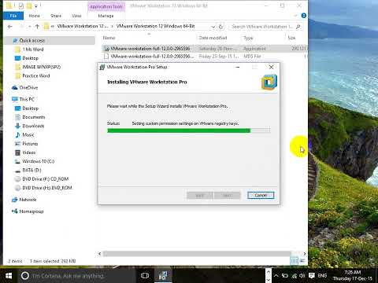This screenshot has width=378, height=283.
Task: Click the ENG language indicator
Action: click(x=322, y=276)
